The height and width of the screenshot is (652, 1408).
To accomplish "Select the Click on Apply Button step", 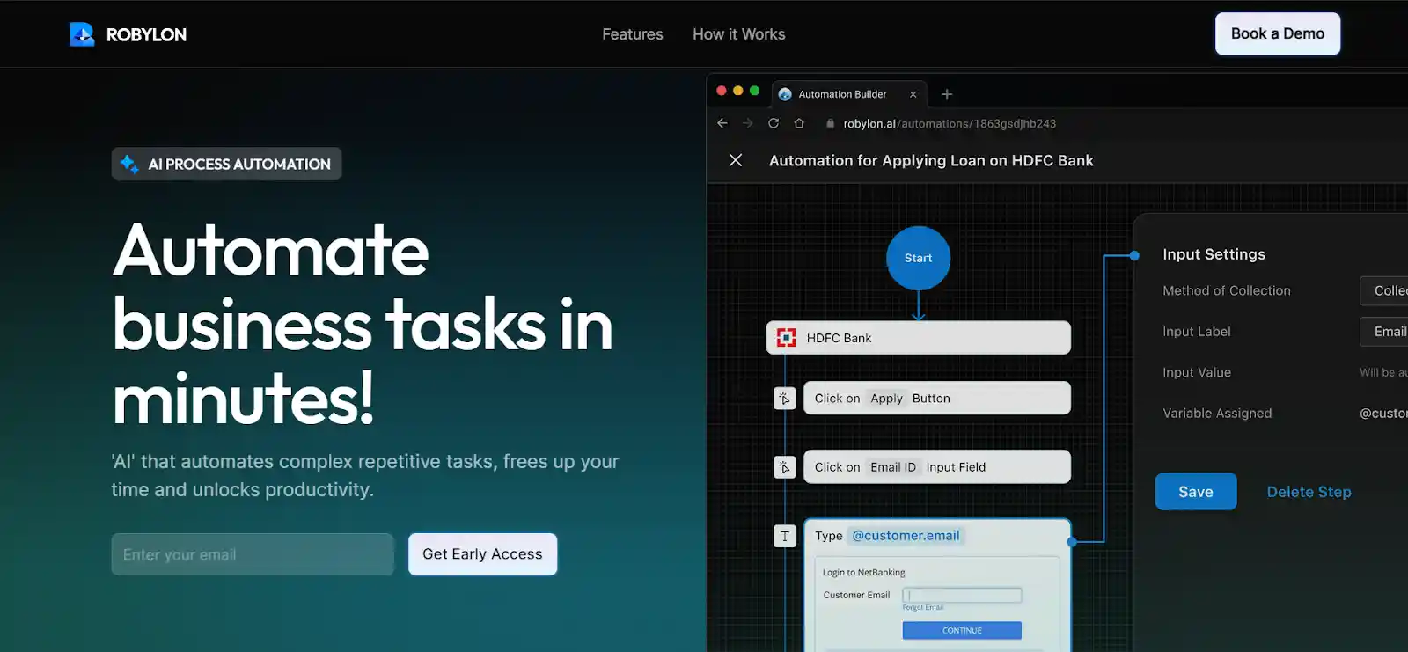I will coord(936,398).
